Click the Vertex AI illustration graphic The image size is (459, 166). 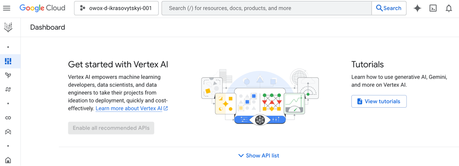[x=260, y=97]
